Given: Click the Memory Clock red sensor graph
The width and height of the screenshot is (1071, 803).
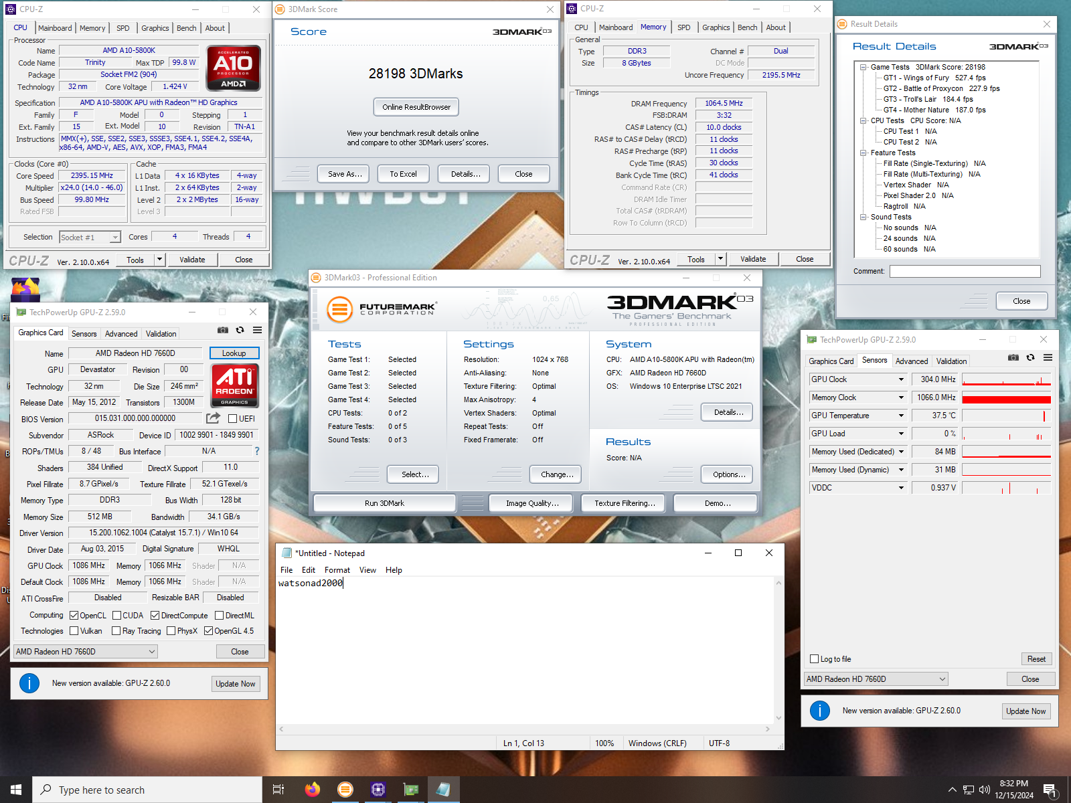Looking at the screenshot, I should [1007, 397].
